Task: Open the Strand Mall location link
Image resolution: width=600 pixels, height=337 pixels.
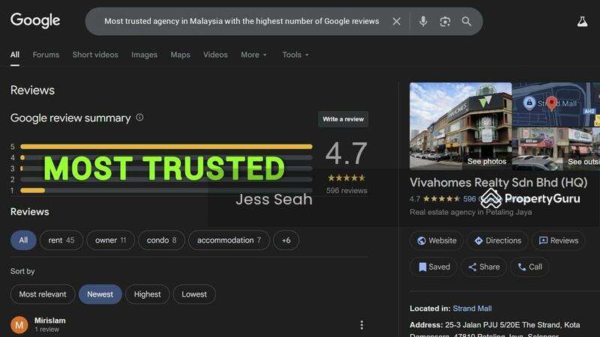Action: 472,309
